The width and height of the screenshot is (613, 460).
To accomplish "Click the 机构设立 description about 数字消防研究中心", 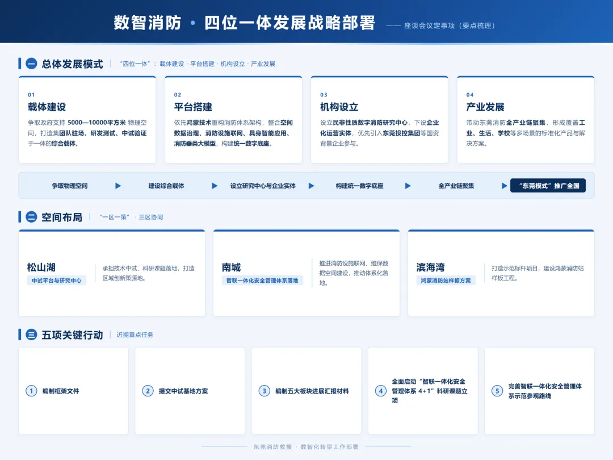I will 380,133.
